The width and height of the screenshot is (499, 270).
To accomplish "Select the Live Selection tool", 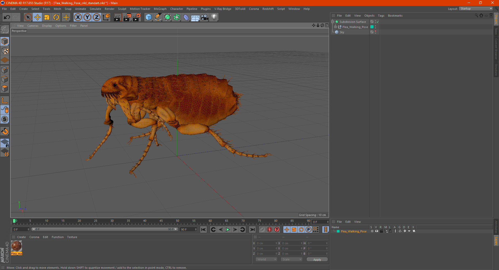I will click(x=28, y=17).
